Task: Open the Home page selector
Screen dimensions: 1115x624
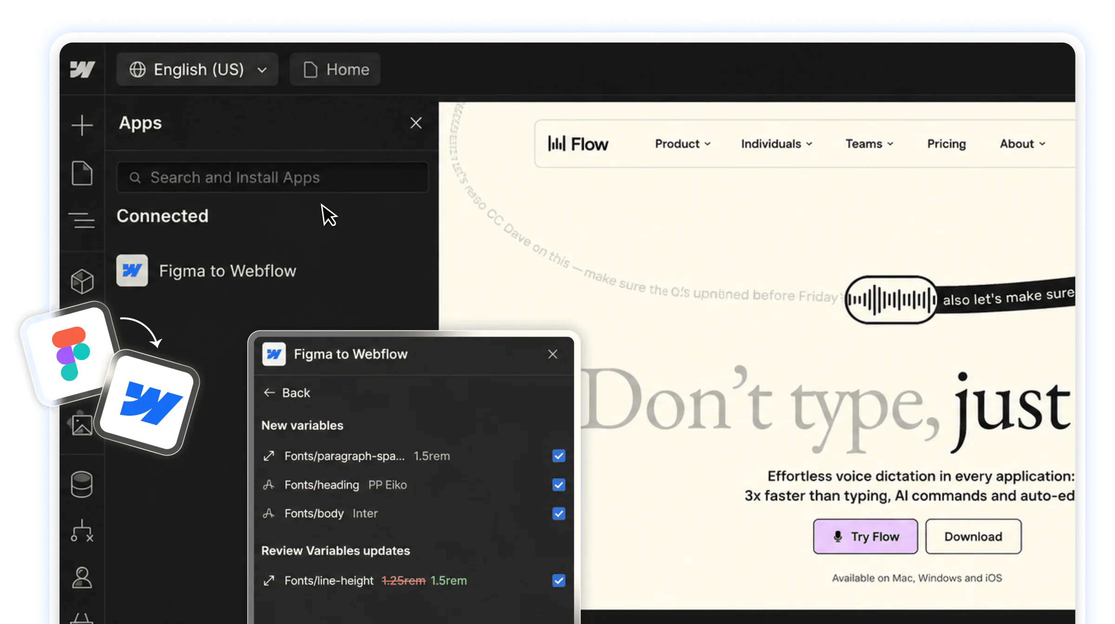Action: point(335,70)
